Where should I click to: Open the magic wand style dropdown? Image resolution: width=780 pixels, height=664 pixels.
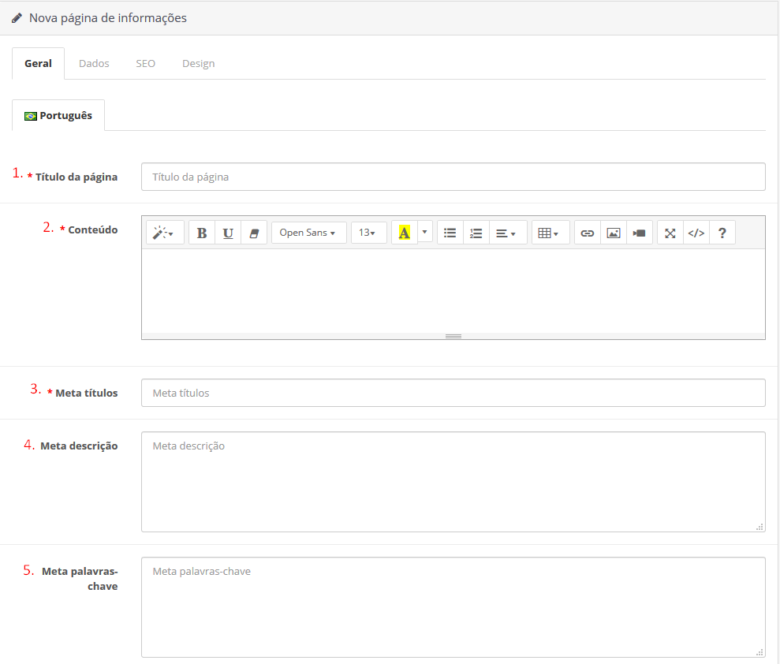click(x=165, y=233)
